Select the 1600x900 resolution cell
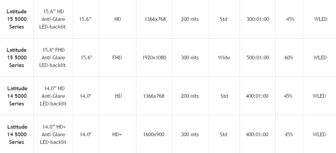The image size is (336, 153). pos(154,135)
